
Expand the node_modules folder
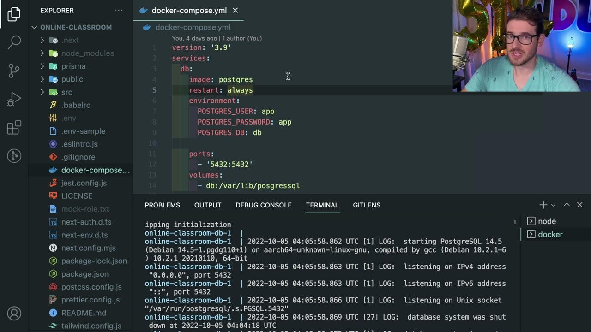[87, 53]
